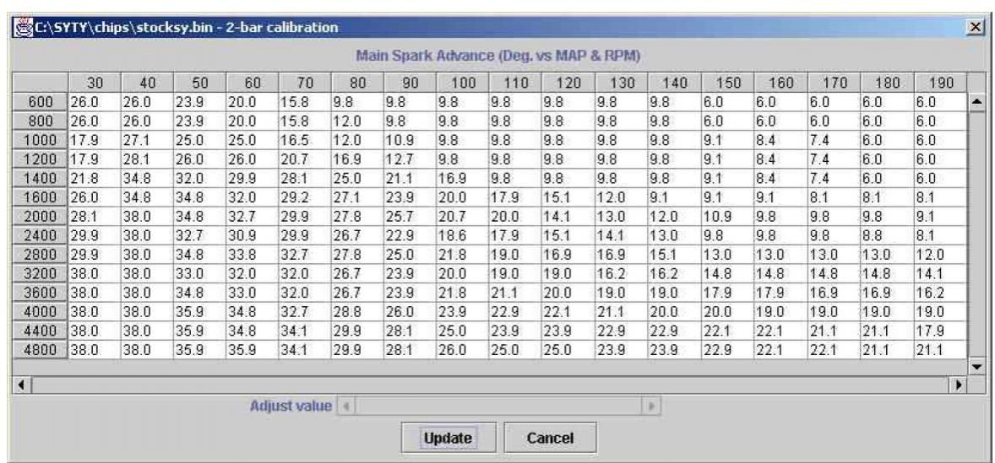Select the cell at 600 RPM, 30 MAP

[x=94, y=101]
